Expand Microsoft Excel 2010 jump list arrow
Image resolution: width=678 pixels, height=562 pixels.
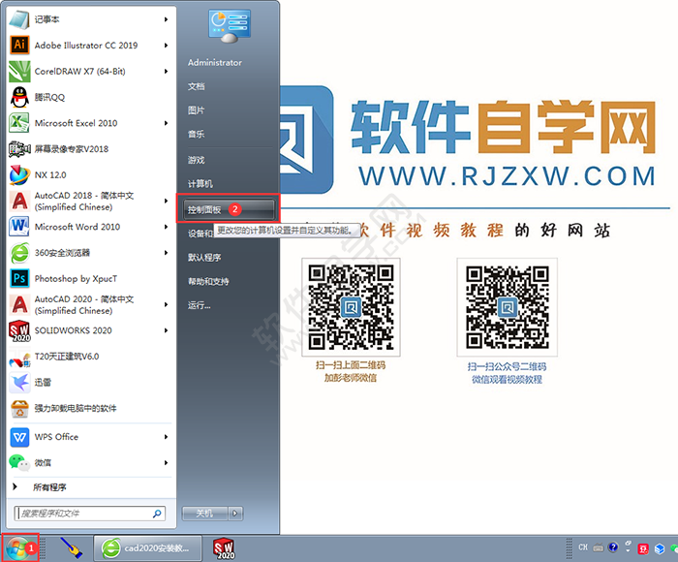point(167,123)
